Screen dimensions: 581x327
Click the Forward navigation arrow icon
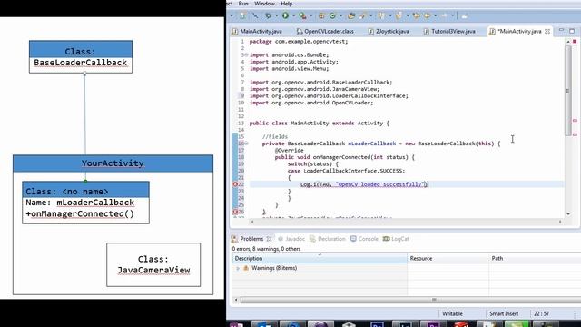pyautogui.click(x=444, y=15)
